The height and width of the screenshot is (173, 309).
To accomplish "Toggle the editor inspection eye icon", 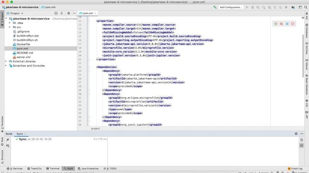I will coord(303,18).
